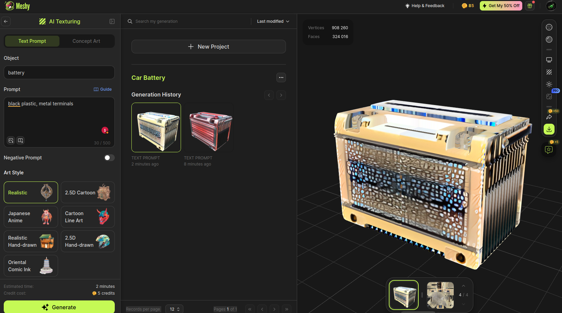This screenshot has width=562, height=313.
Task: Click the image prompt helper icon
Action: [11, 140]
